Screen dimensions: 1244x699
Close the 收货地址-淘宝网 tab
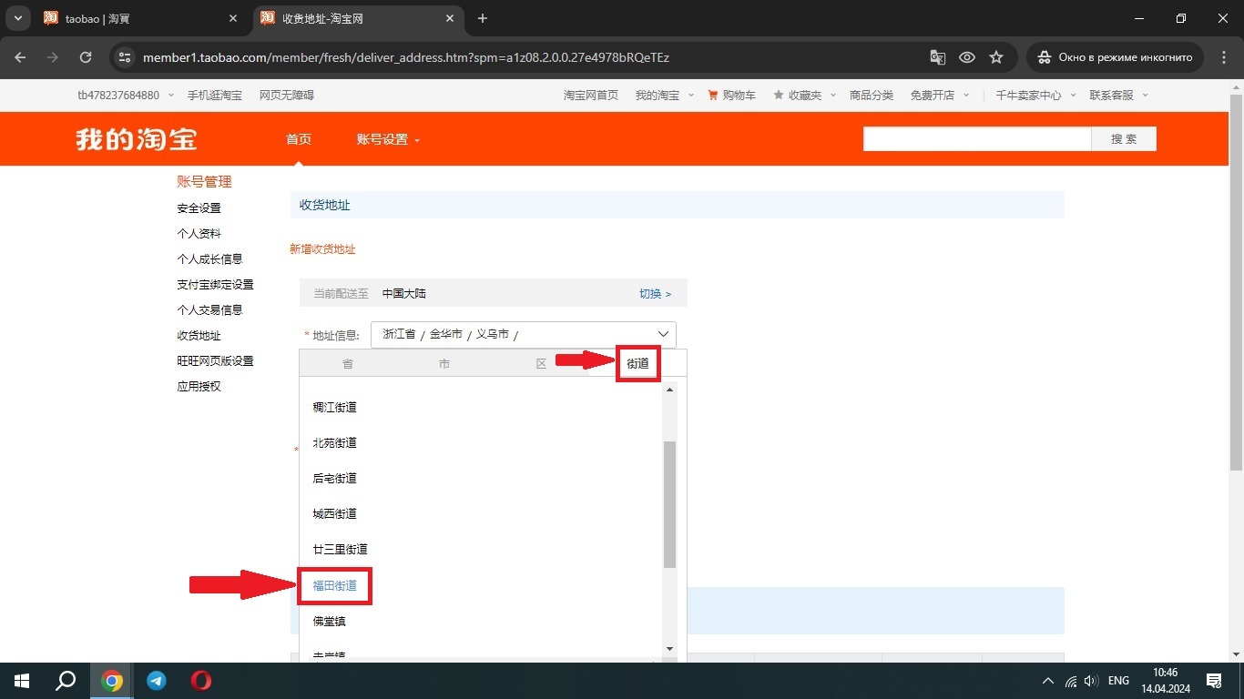pyautogui.click(x=450, y=18)
